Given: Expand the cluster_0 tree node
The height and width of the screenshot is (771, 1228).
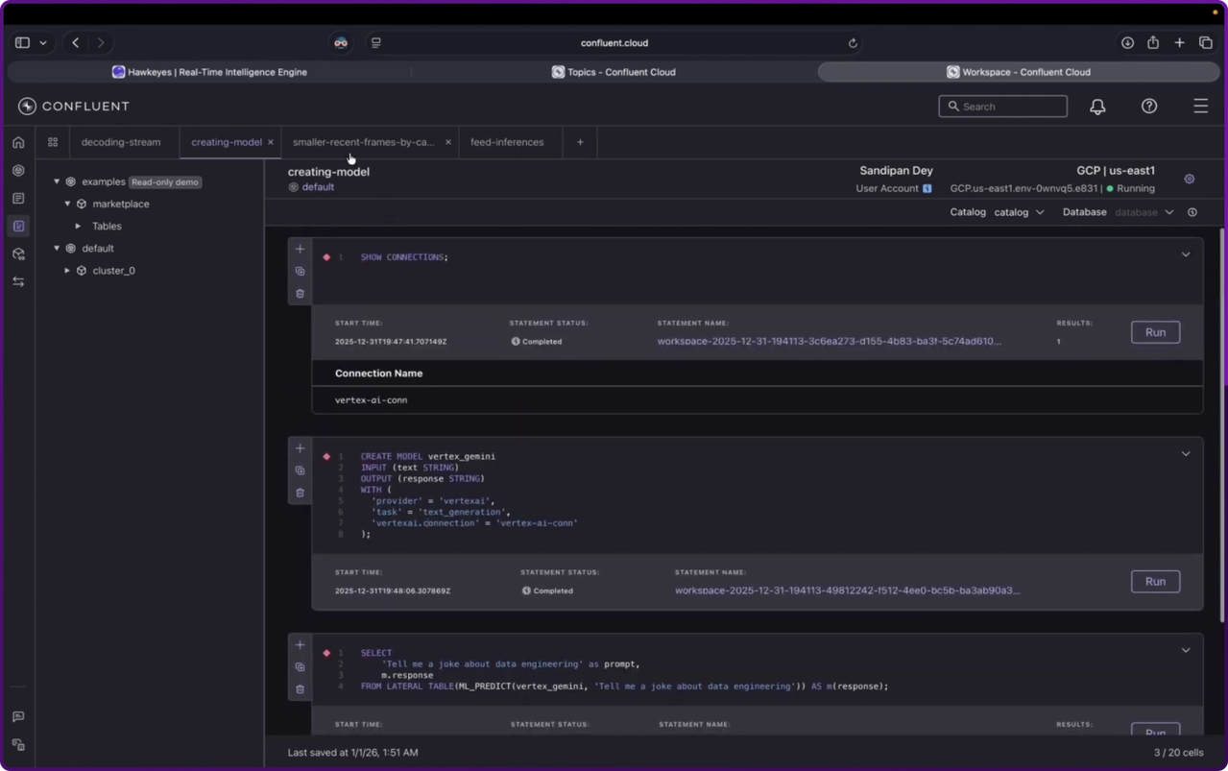Looking at the screenshot, I should [67, 271].
